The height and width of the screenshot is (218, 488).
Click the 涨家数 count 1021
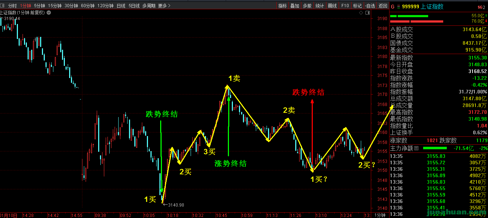coord(432,141)
